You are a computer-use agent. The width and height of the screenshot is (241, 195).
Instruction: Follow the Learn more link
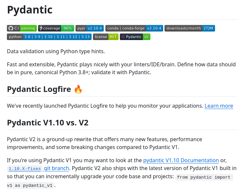[219, 106]
